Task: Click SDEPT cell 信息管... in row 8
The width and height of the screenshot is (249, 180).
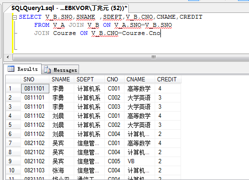Action: (89, 152)
